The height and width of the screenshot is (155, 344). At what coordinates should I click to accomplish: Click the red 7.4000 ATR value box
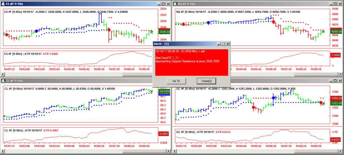(336, 56)
